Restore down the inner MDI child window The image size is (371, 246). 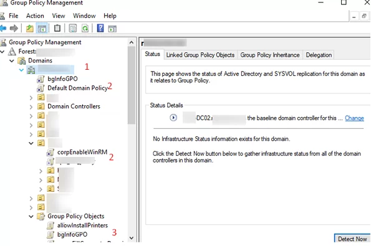364,17
